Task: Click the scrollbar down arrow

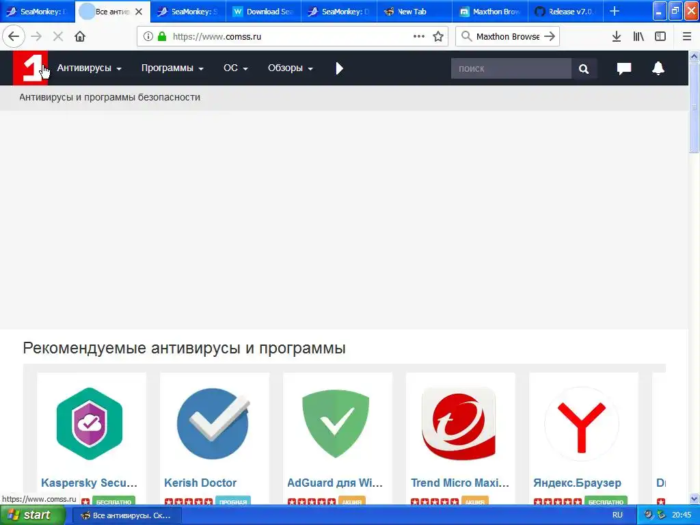Action: 694,498
